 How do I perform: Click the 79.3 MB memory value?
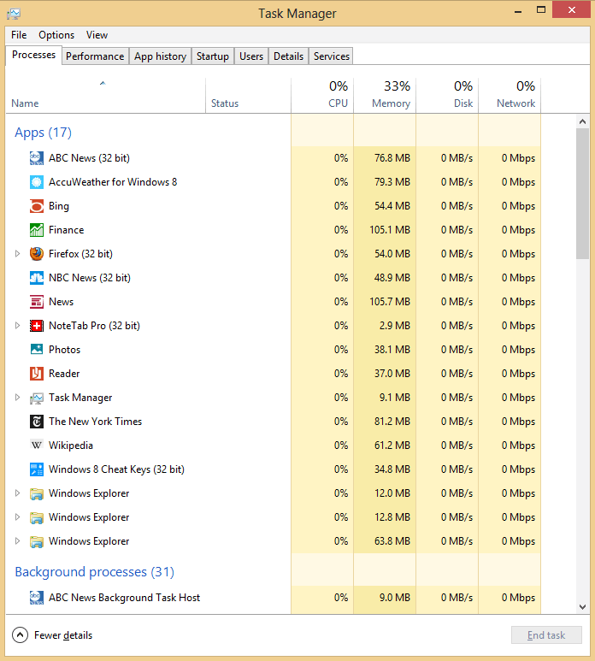pyautogui.click(x=392, y=182)
